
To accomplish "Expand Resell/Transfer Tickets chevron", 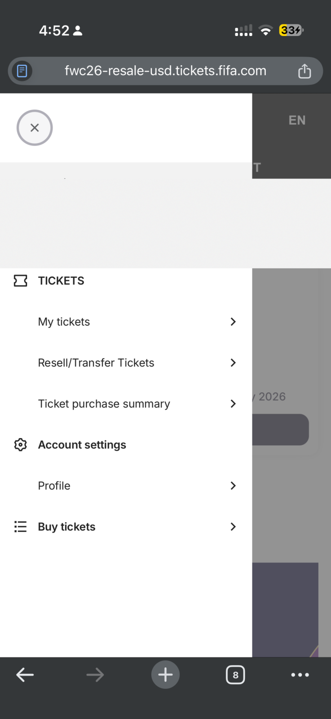I will click(233, 363).
